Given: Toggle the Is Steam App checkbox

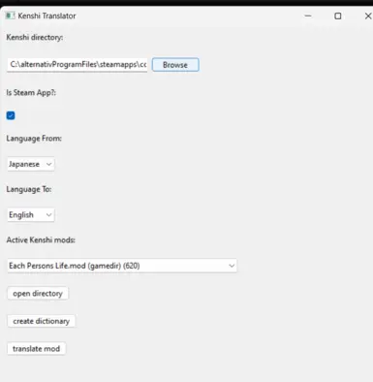Looking at the screenshot, I should point(11,115).
